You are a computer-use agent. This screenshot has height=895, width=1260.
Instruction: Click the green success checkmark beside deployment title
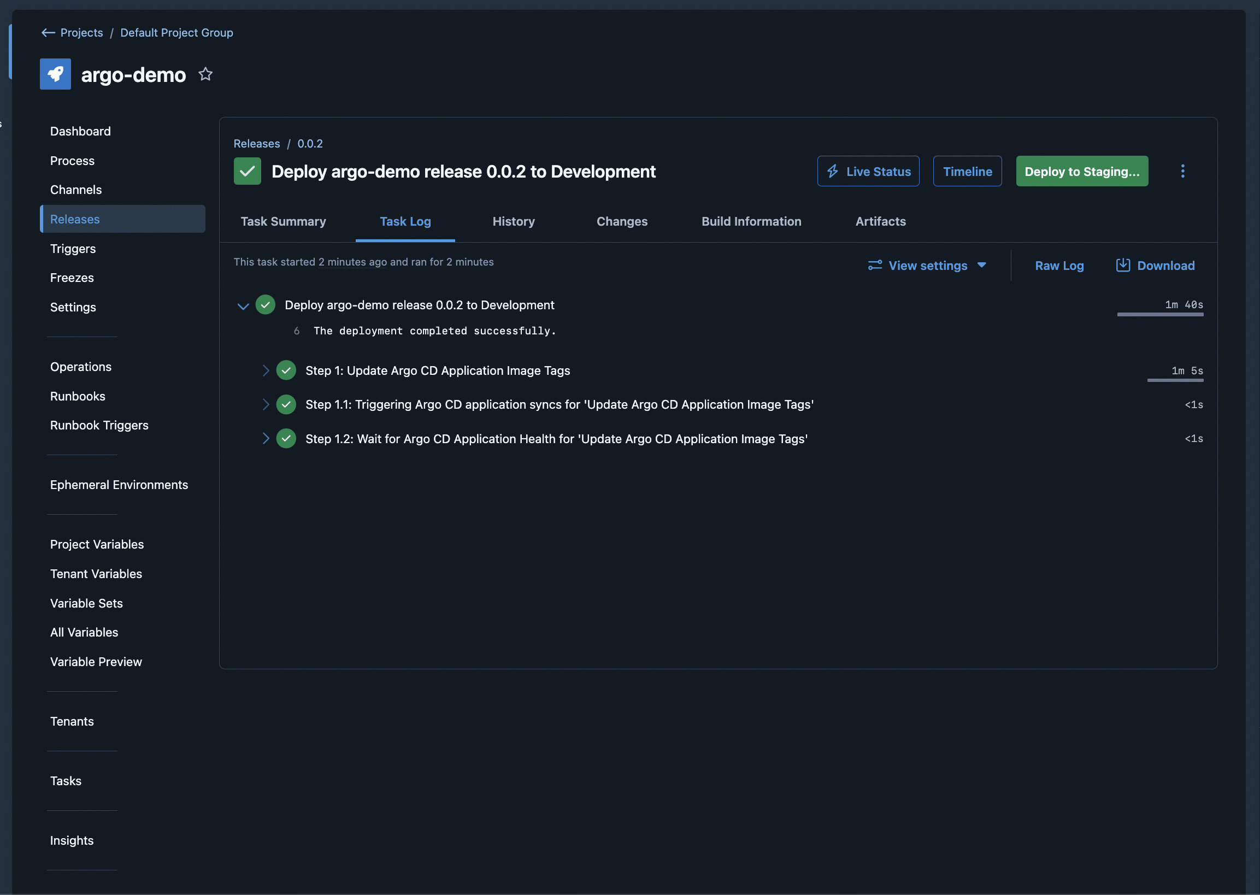248,172
